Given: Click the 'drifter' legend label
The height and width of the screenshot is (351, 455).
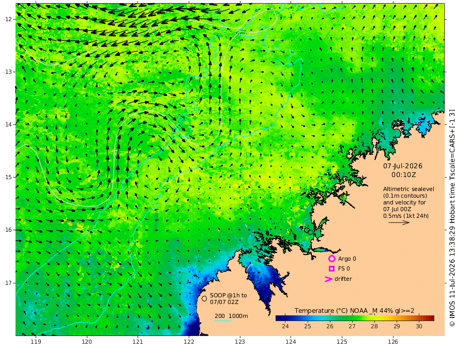Looking at the screenshot, I should pyautogui.click(x=343, y=279).
